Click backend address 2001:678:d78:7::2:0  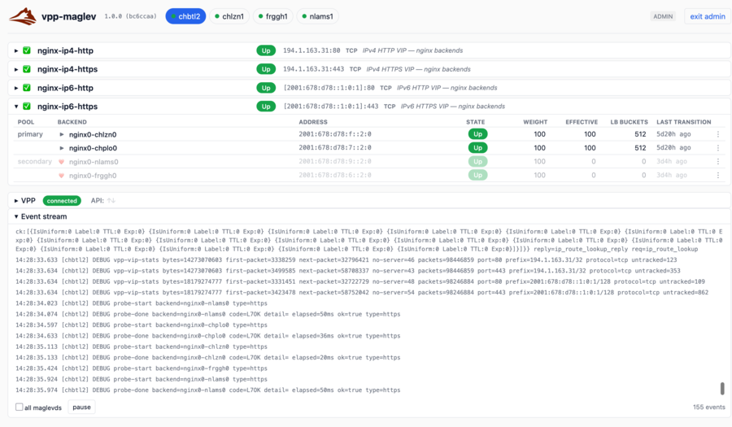(335, 147)
